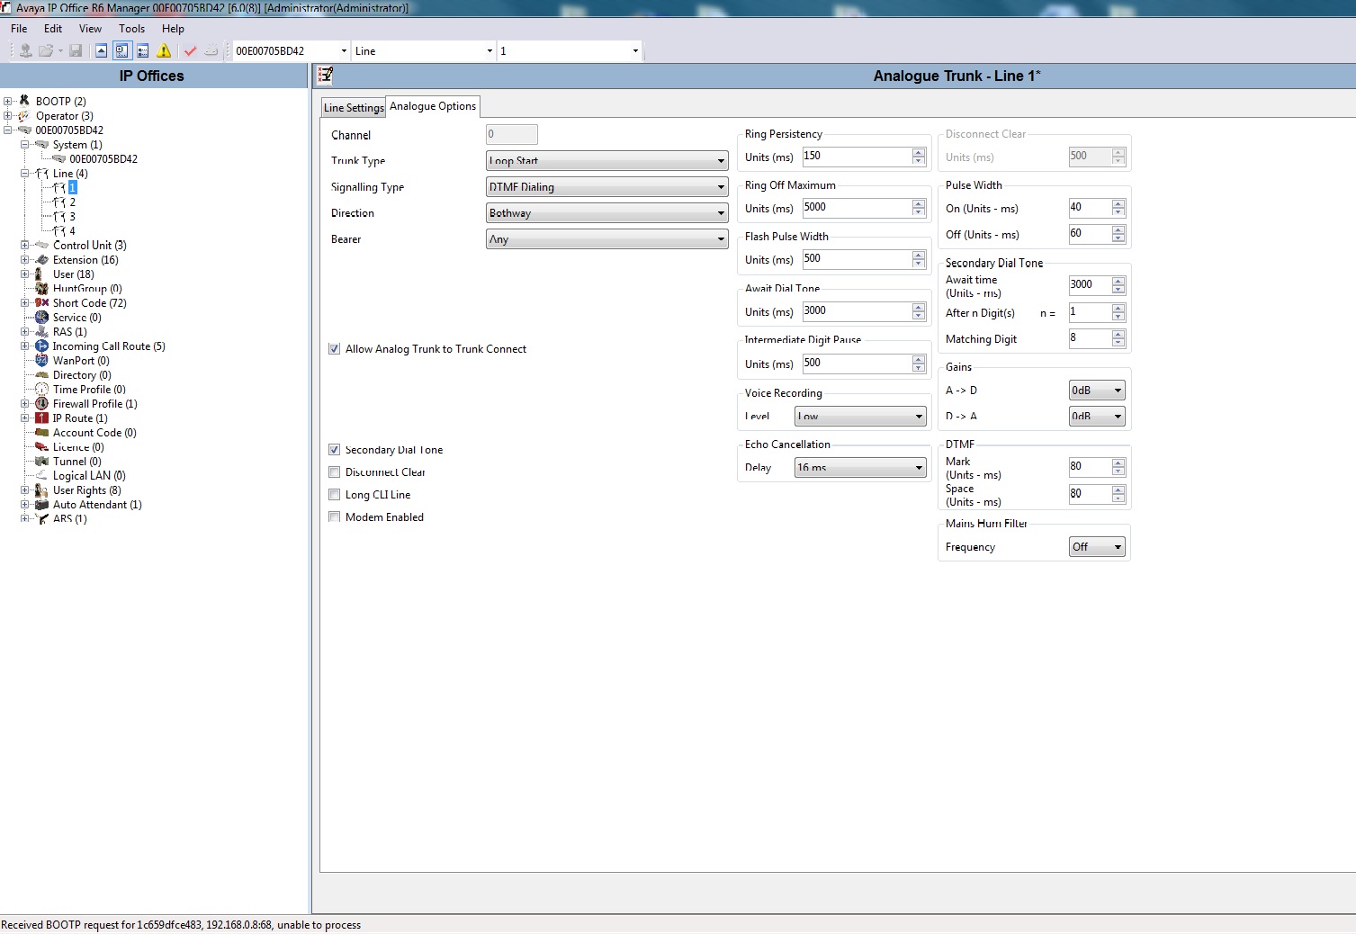
Task: Toggle the error pane yellow warning icon
Action: (164, 51)
